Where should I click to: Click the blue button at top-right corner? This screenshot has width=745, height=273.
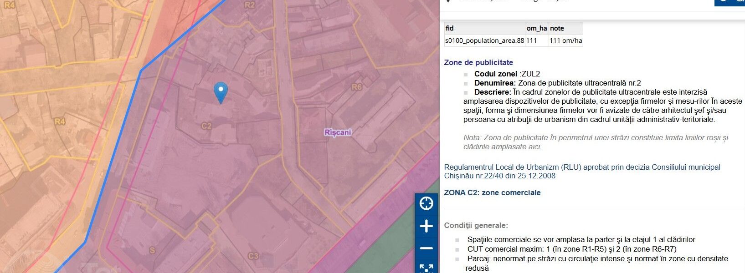click(729, 2)
